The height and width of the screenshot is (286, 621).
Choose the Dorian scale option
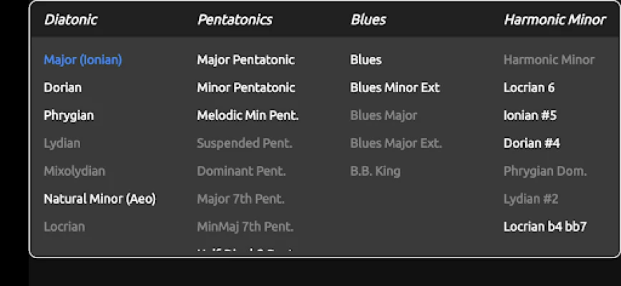click(x=63, y=88)
